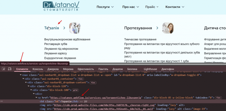Click flex badge on uui-navbar01_dropdown-content
The height and width of the screenshot is (111, 226).
click(x=93, y=83)
